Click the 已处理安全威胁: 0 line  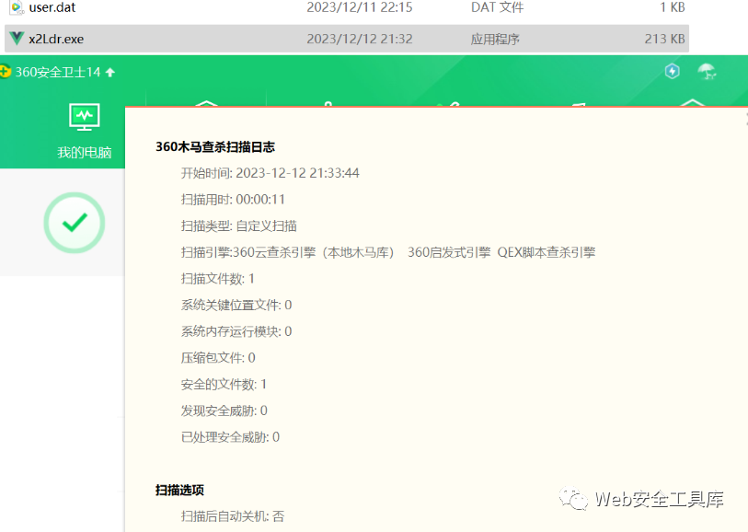click(230, 437)
